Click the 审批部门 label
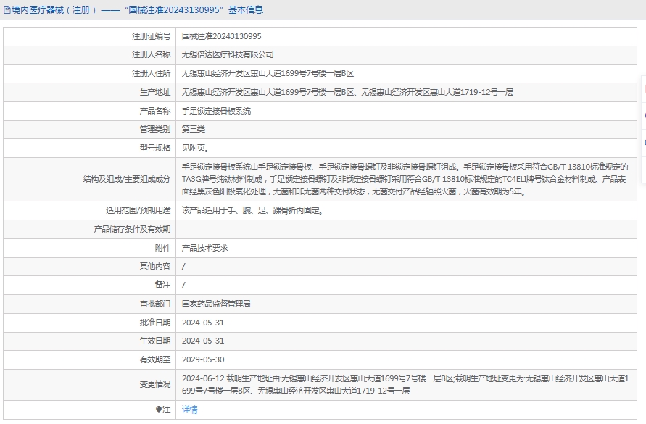Screen dimensions: 646x424 pyautogui.click(x=155, y=304)
